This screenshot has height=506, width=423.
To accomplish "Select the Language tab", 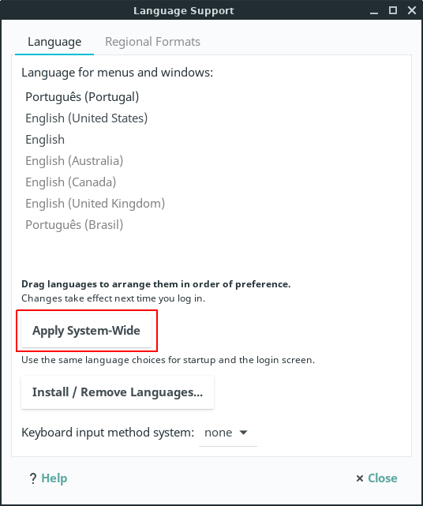I will [x=54, y=42].
